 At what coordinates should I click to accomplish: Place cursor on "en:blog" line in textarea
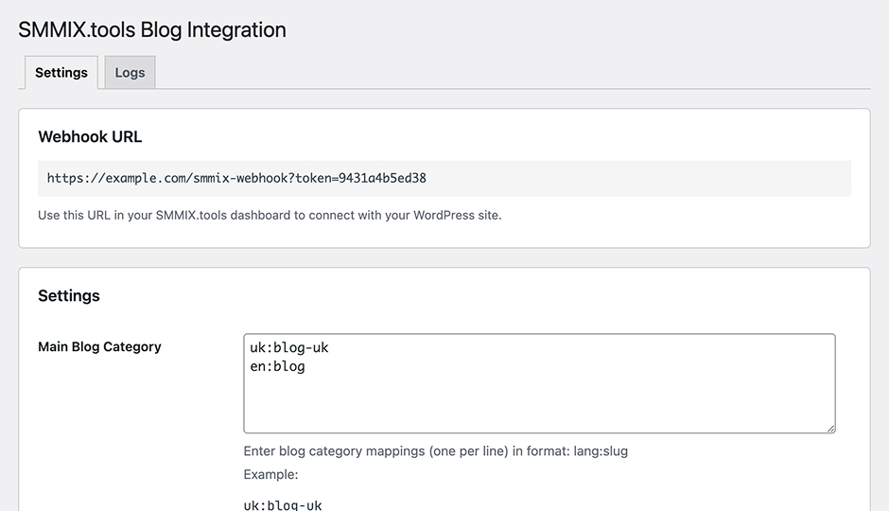[277, 366]
